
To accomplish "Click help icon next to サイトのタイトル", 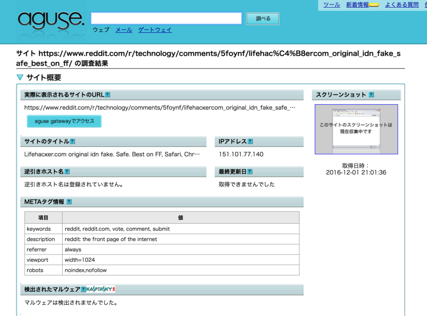I will (73, 141).
